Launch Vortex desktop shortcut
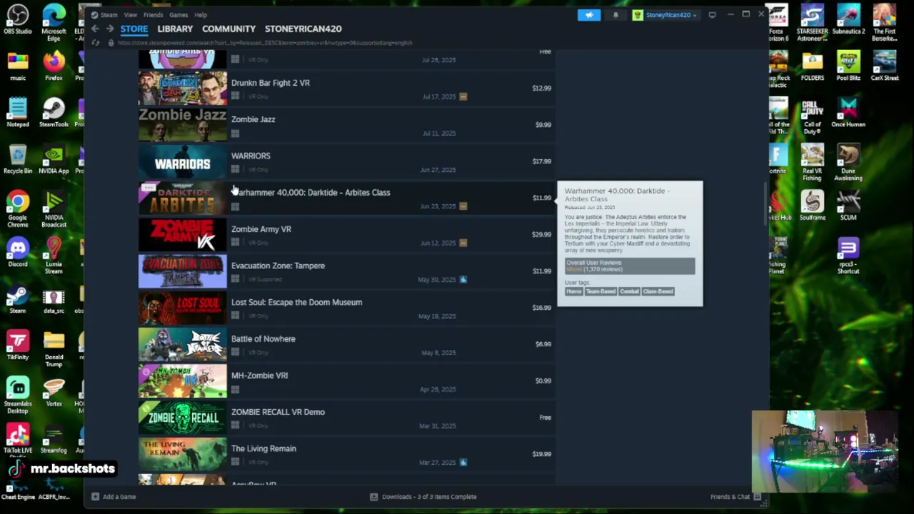This screenshot has width=914, height=514. click(x=54, y=391)
